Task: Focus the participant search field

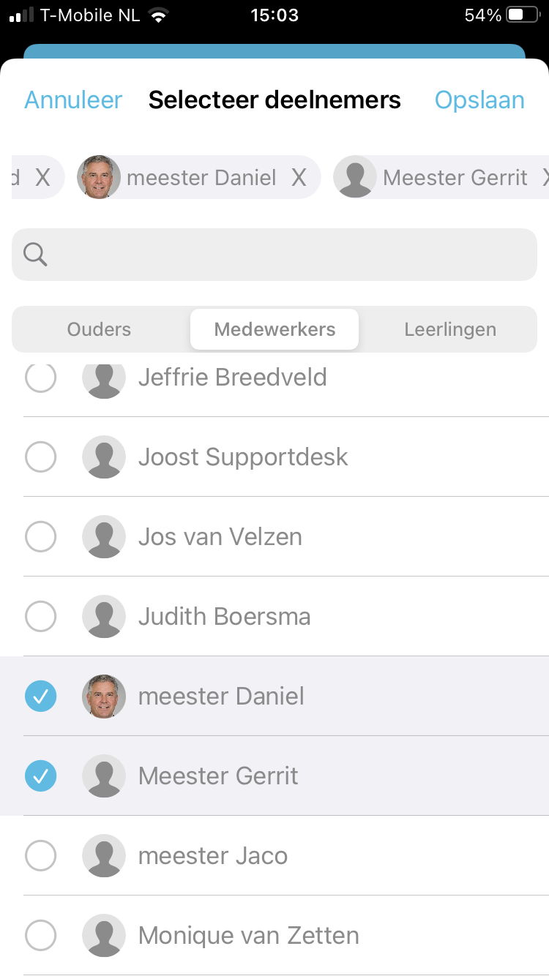Action: pyautogui.click(x=285, y=255)
